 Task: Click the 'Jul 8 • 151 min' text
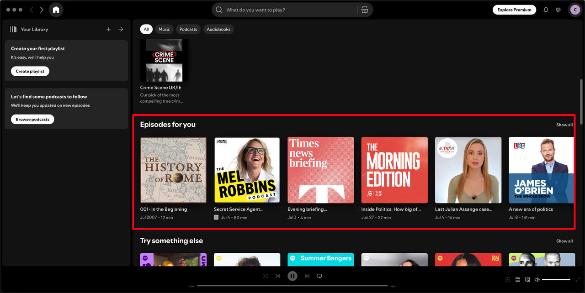pyautogui.click(x=522, y=218)
